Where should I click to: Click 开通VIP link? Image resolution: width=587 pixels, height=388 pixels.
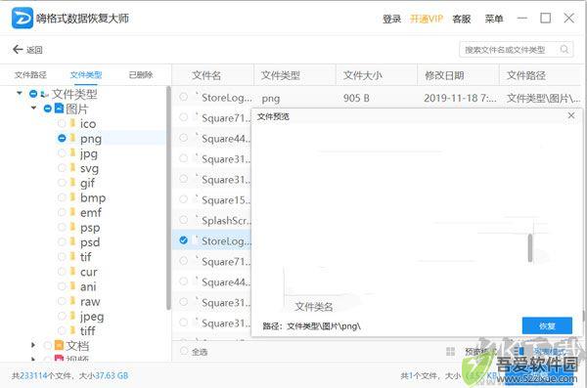427,19
